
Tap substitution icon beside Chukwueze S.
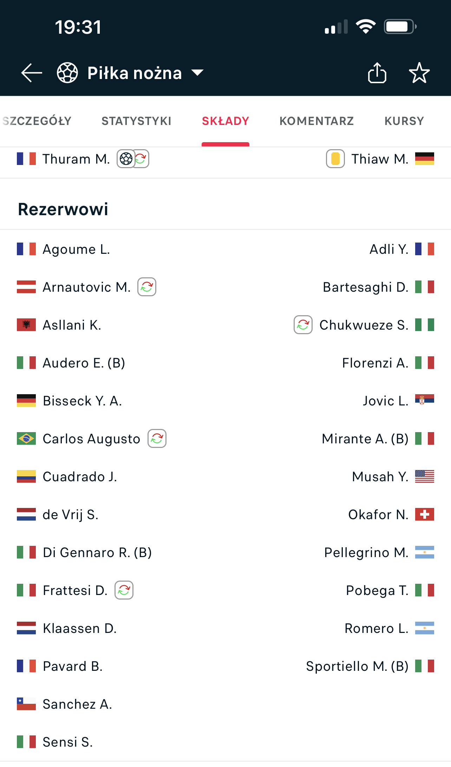pos(303,325)
